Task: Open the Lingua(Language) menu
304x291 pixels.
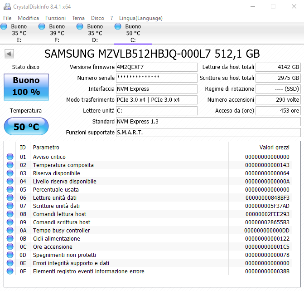Action: click(141, 18)
